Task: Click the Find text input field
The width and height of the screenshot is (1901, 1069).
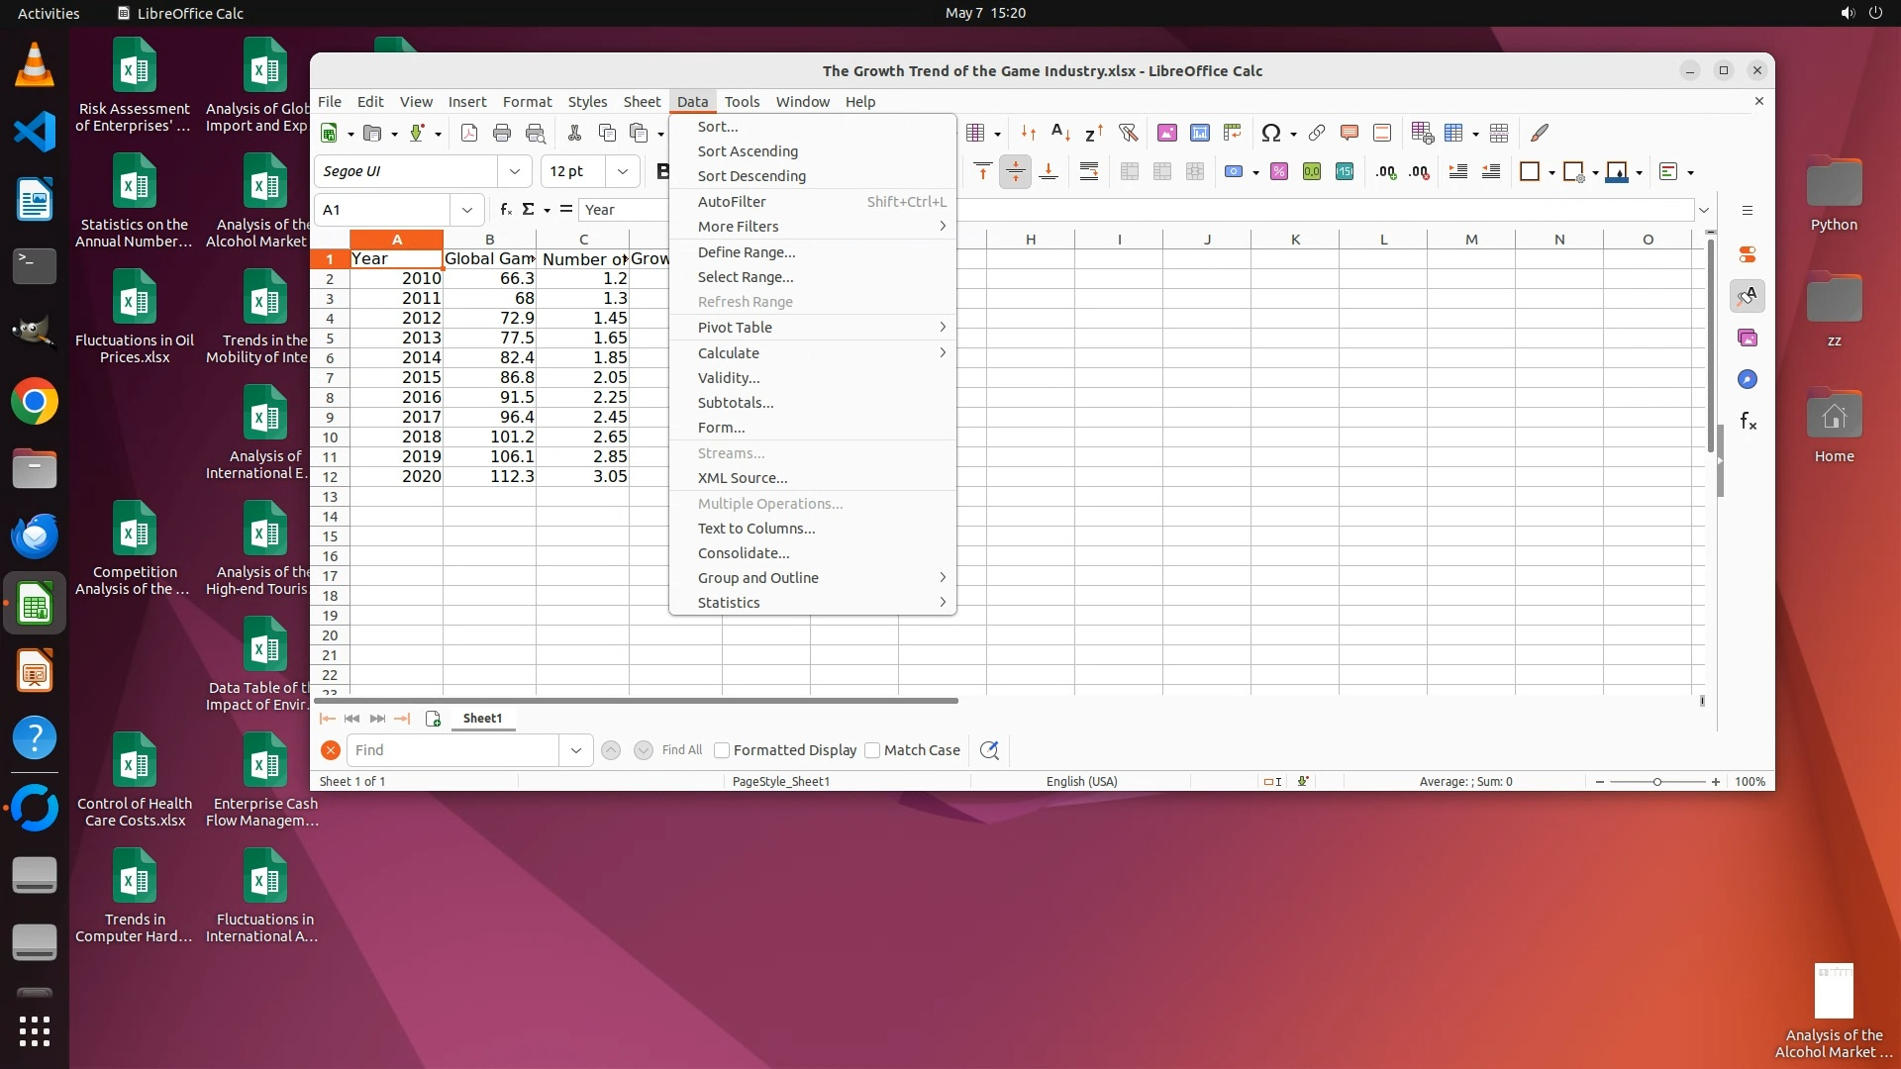Action: point(453,750)
